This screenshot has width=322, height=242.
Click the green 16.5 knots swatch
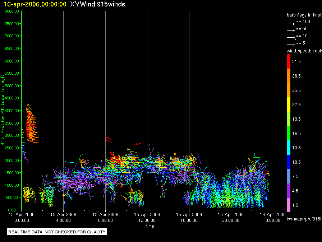click(x=289, y=133)
